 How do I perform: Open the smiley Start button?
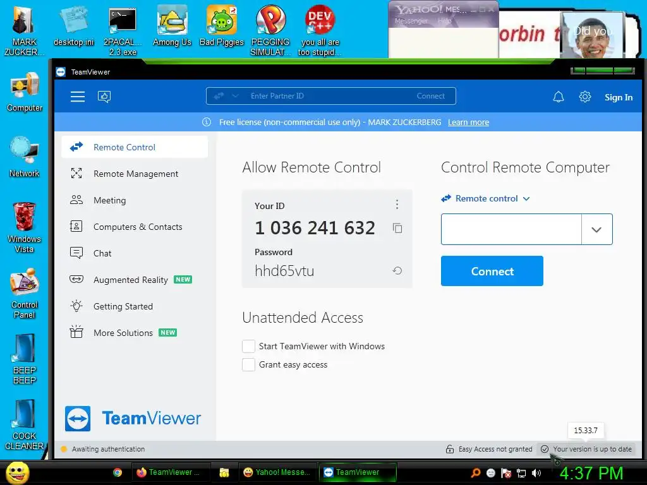click(17, 472)
